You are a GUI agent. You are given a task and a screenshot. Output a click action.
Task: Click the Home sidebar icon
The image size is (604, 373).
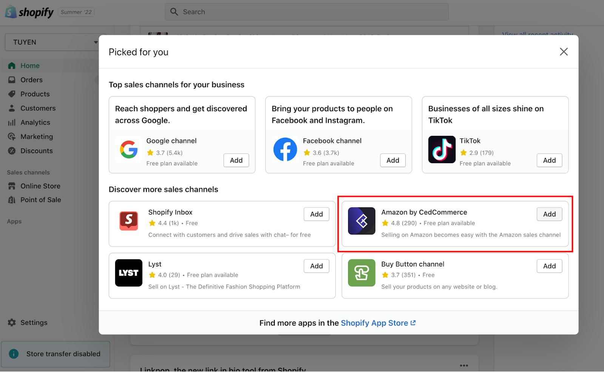12,66
